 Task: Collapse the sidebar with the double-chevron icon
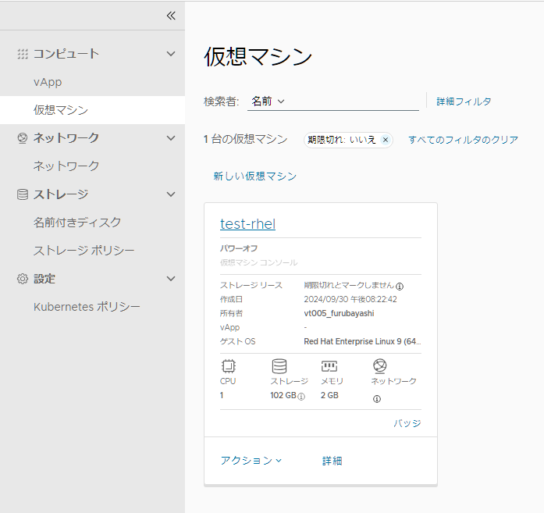click(171, 16)
